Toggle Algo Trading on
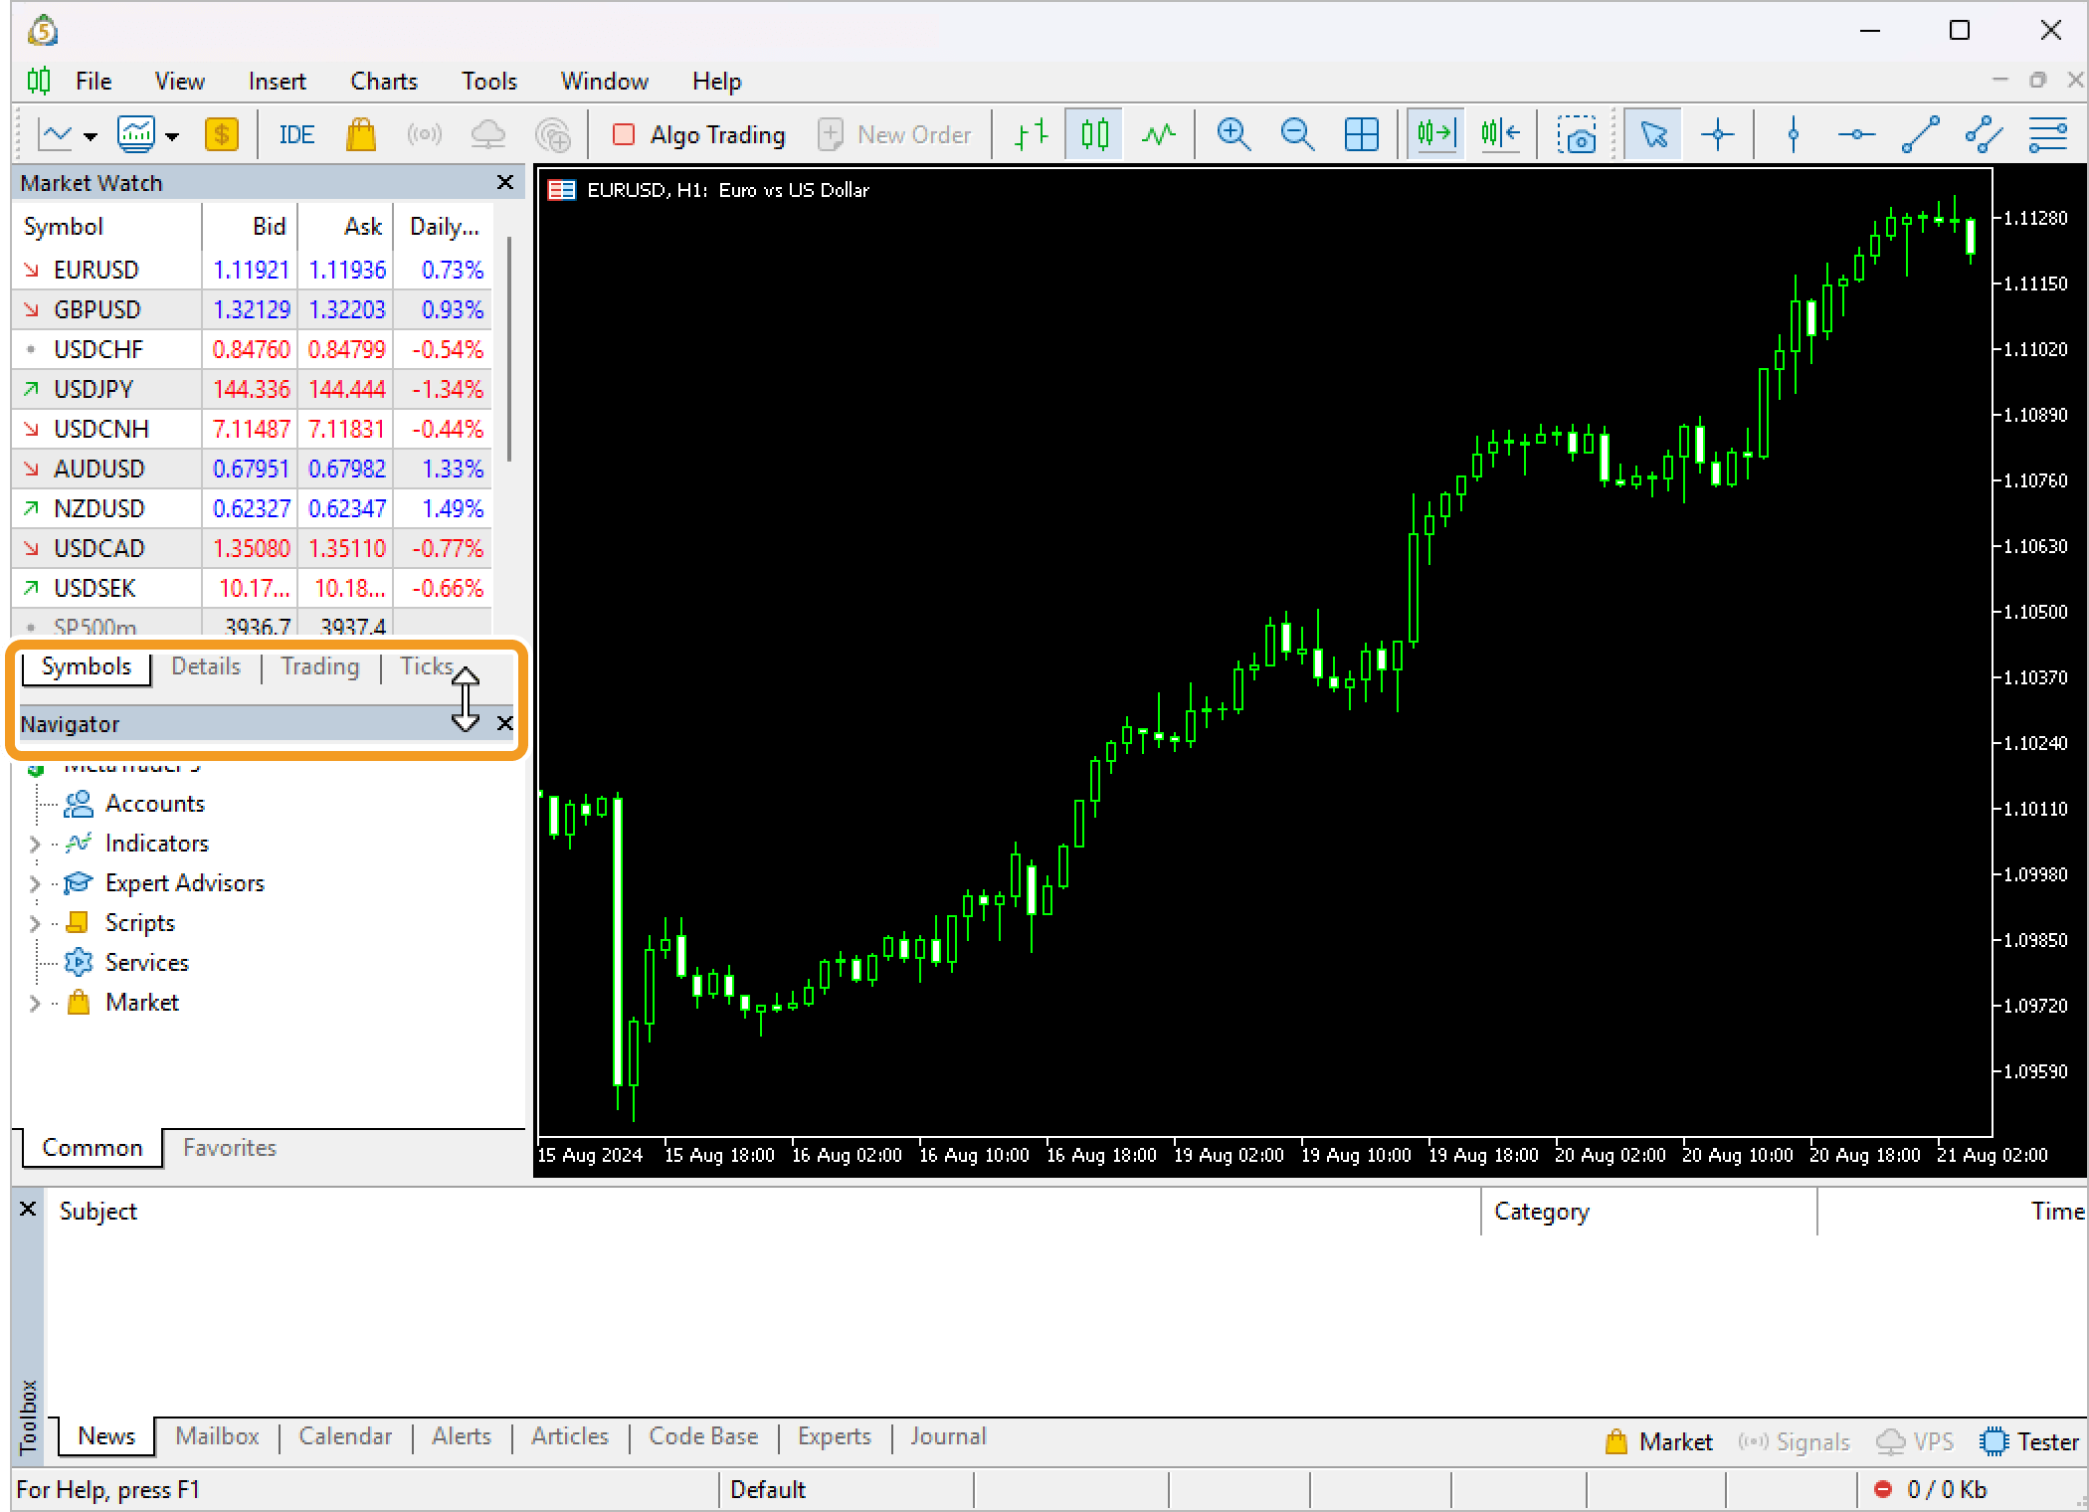Viewport: 2089px width, 1512px height. pyautogui.click(x=699, y=134)
